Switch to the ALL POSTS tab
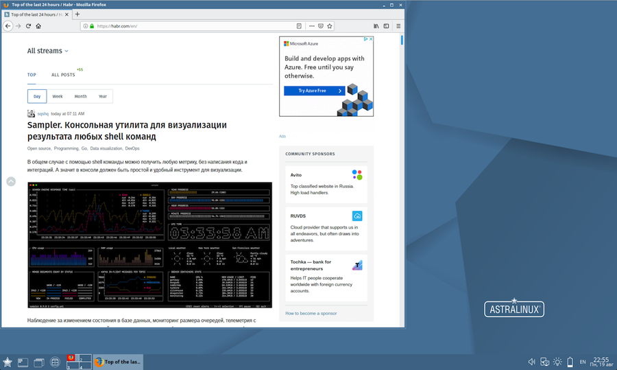The height and width of the screenshot is (370, 617). [x=63, y=75]
